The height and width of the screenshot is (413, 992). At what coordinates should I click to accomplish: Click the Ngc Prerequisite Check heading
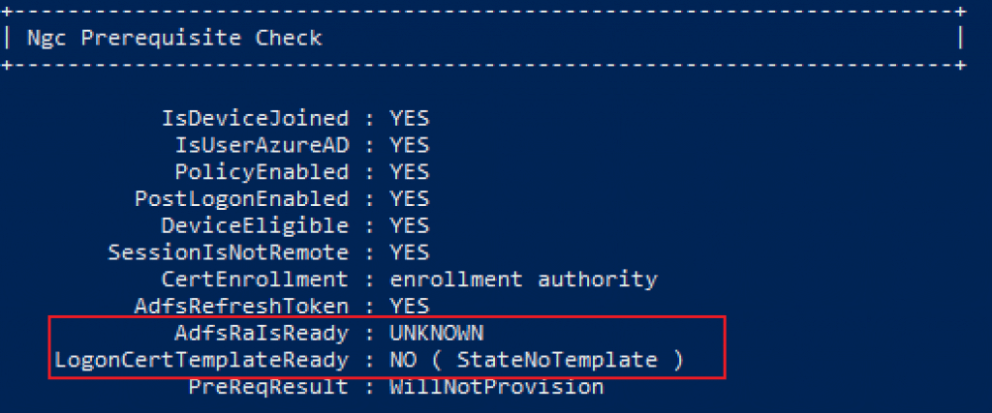pyautogui.click(x=174, y=39)
